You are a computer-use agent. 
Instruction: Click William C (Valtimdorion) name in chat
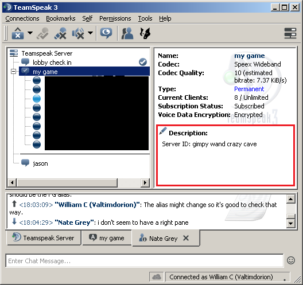(x=97, y=205)
